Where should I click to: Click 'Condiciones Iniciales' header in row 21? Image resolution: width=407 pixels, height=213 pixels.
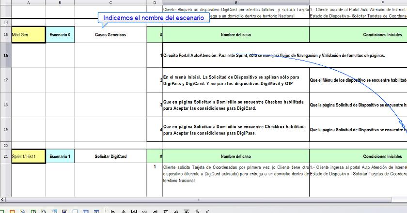click(x=358, y=156)
